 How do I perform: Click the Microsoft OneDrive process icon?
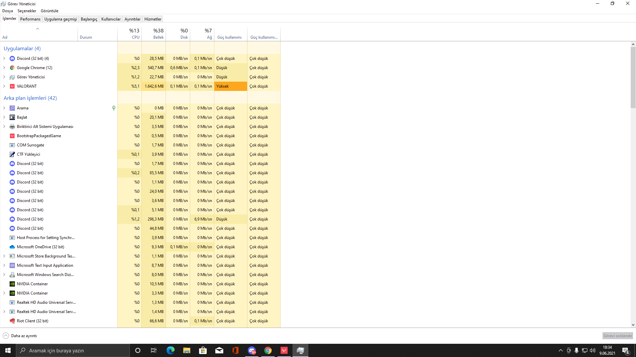pyautogui.click(x=12, y=247)
